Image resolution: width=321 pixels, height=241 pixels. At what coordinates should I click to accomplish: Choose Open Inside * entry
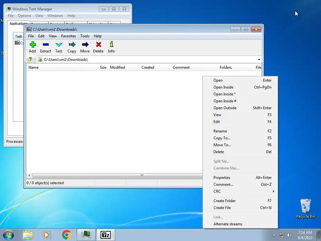click(x=240, y=94)
